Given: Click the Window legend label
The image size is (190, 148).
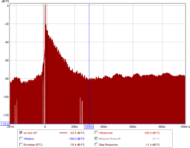Looking at the screenshot, I should coord(29,139).
